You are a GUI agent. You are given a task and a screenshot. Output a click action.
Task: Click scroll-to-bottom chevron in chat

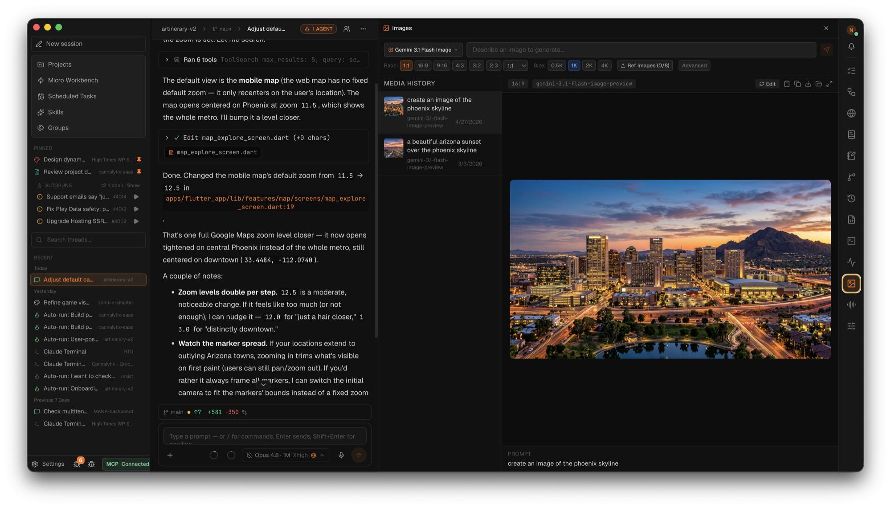[x=263, y=384]
